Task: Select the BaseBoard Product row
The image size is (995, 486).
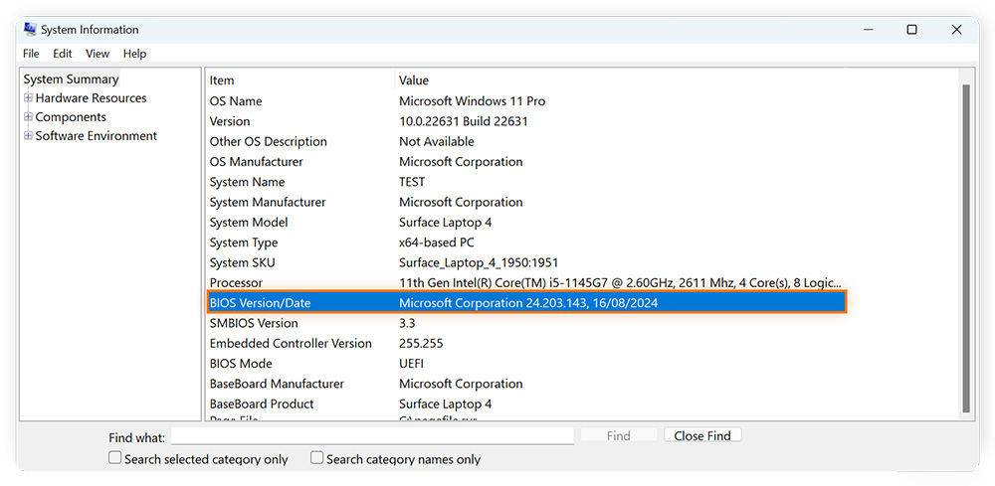Action: click(x=526, y=405)
